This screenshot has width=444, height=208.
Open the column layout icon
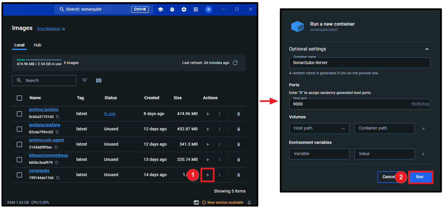point(99,81)
